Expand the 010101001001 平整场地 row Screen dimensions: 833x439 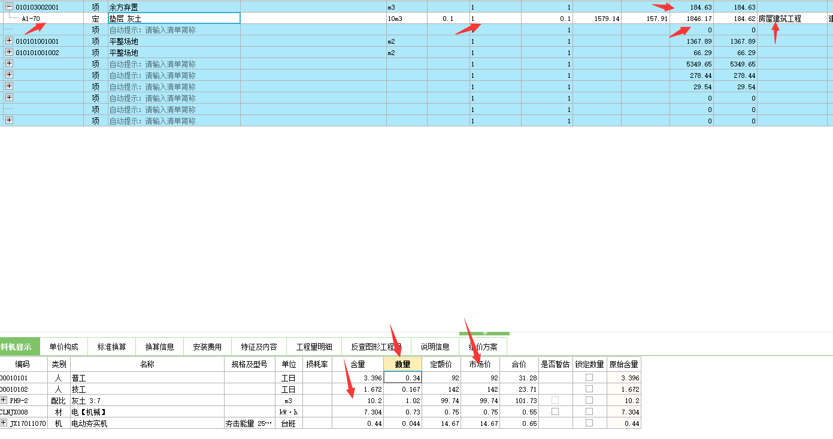pos(9,41)
